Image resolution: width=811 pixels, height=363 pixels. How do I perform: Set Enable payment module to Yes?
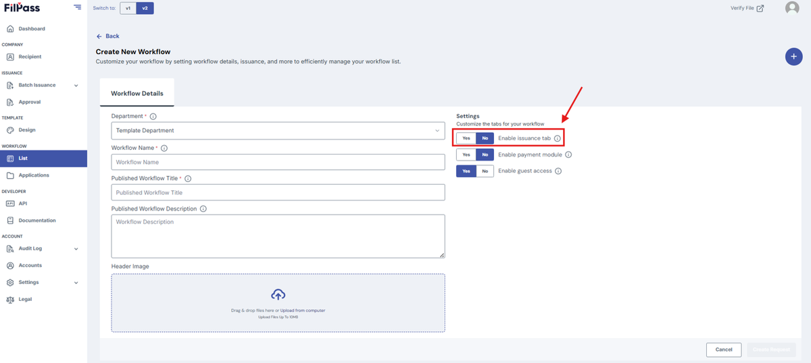tap(466, 155)
